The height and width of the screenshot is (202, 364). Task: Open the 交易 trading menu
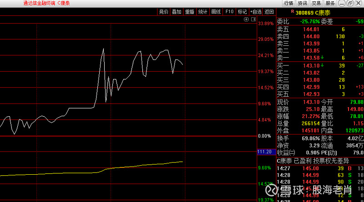click(x=316, y=3)
